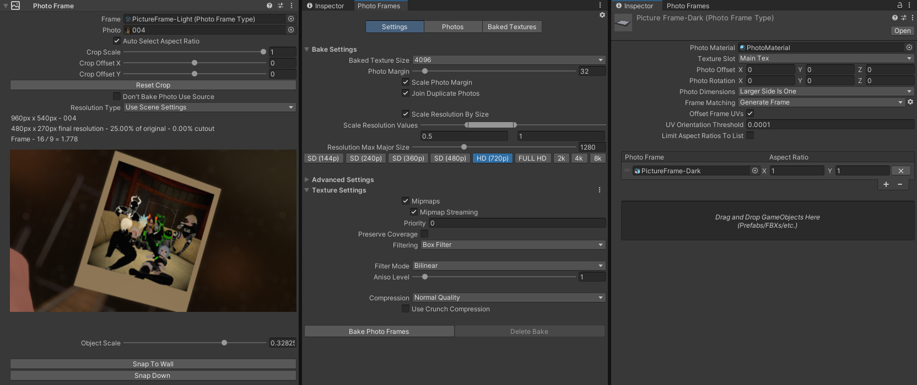
Task: Open Texture Slot Main Tex dropdown
Action: [826, 58]
